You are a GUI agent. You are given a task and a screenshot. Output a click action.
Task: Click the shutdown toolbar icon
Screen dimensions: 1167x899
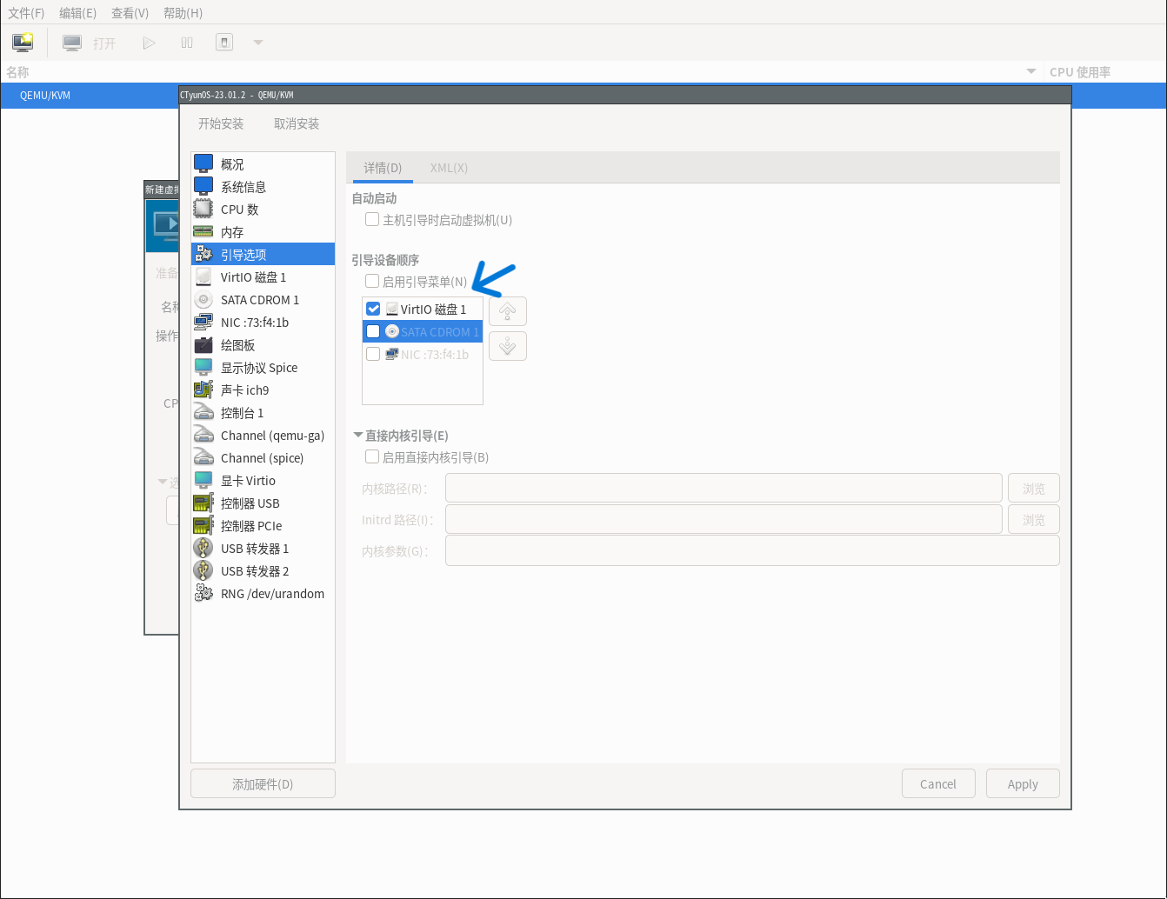[x=224, y=43]
